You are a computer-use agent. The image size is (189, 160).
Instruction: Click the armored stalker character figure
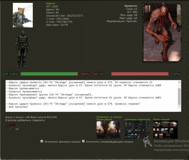23,49
